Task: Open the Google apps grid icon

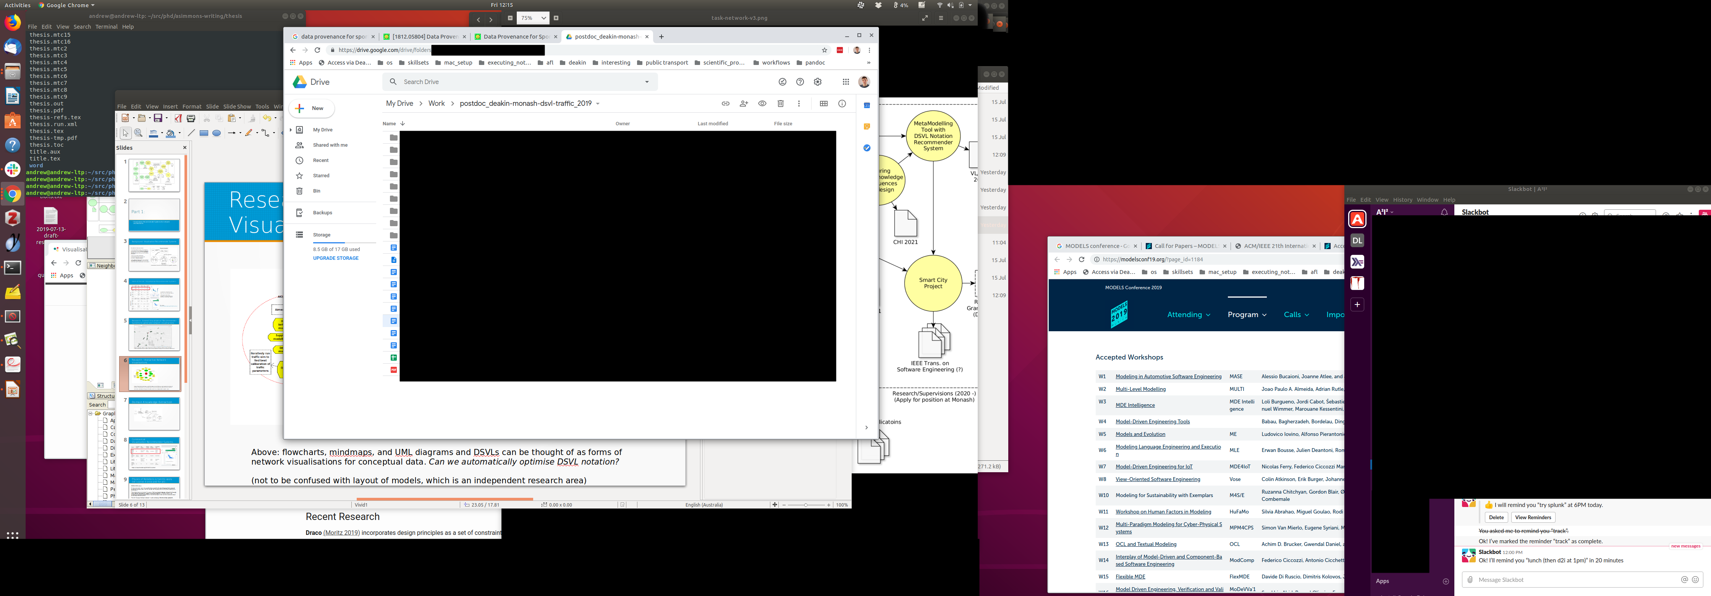Action: coord(846,82)
